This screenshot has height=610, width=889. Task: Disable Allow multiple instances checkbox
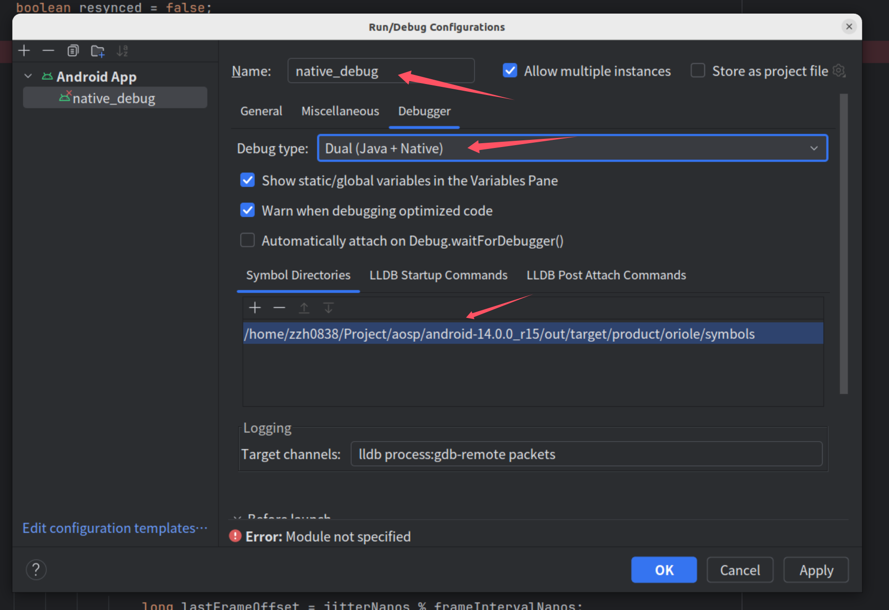(510, 71)
